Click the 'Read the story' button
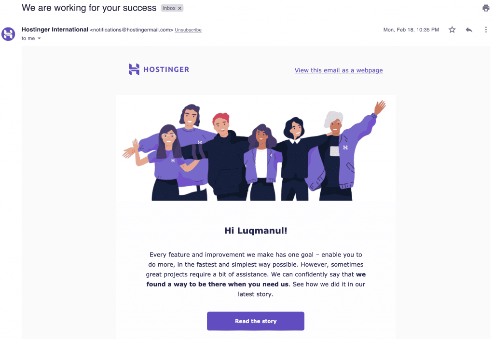494x339 pixels. coord(256,321)
